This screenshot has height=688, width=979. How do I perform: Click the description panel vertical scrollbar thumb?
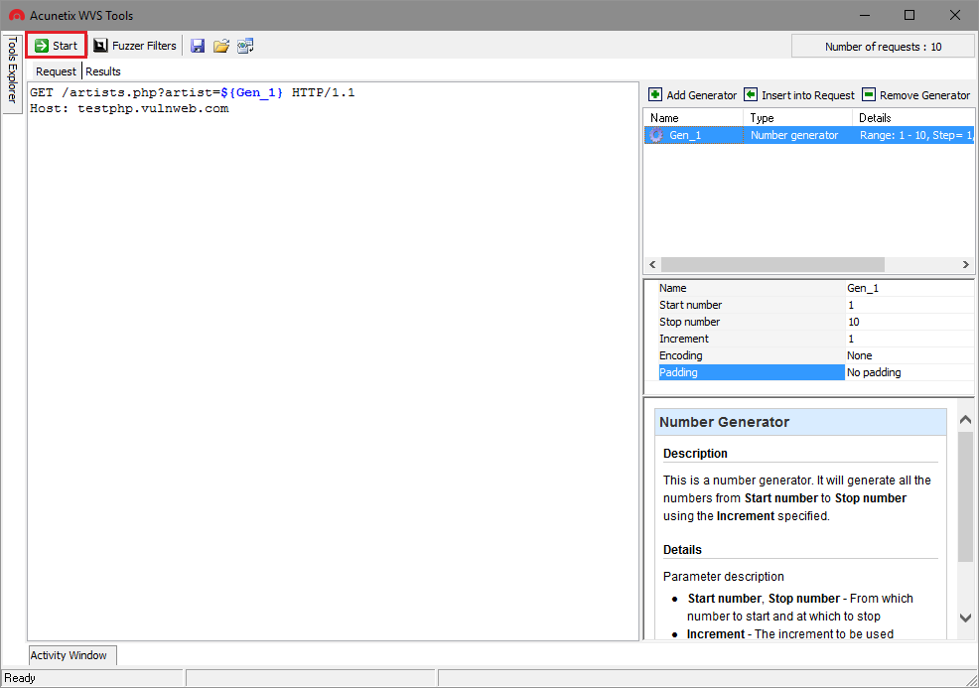(965, 496)
